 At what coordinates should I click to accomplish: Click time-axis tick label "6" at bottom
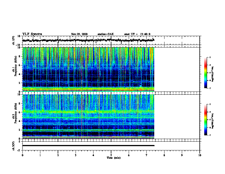(x=129, y=155)
